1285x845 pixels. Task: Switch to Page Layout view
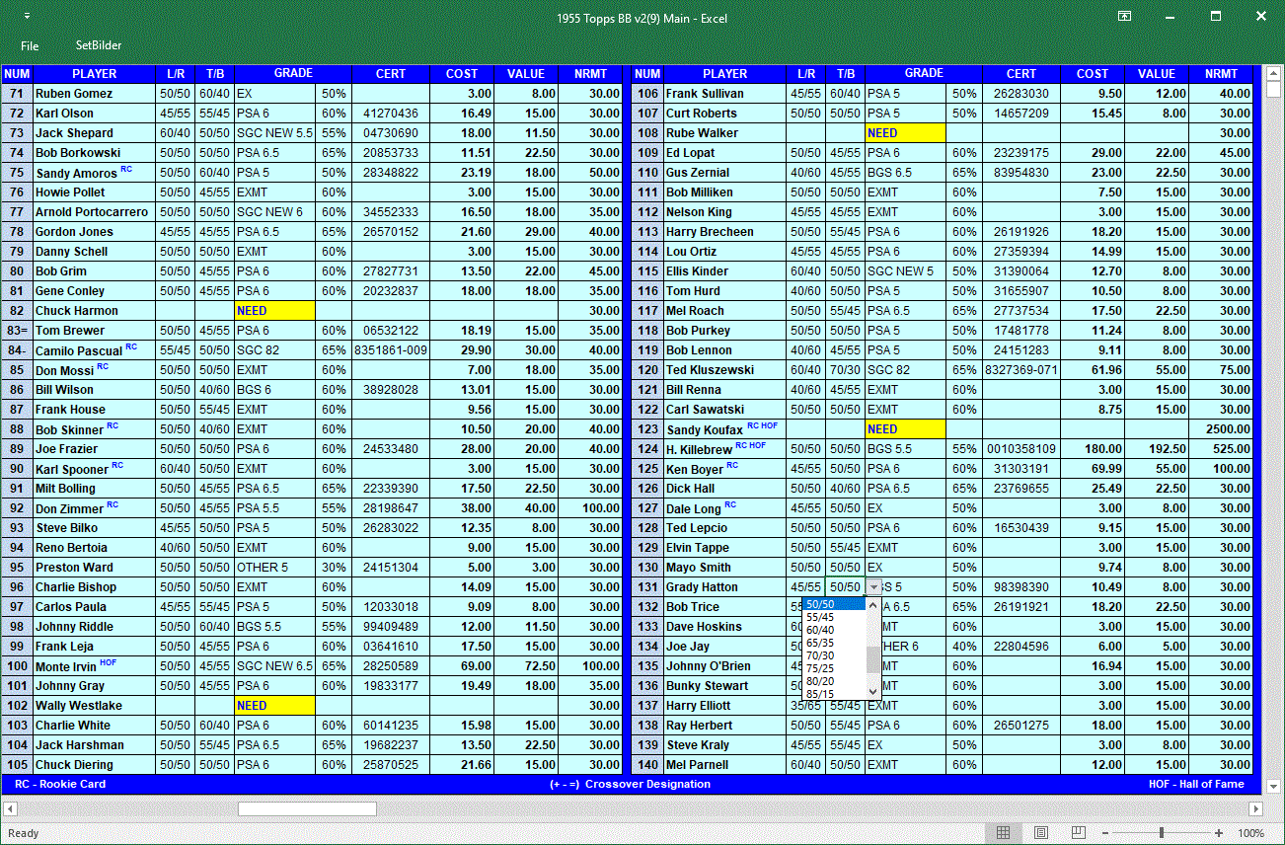click(x=1041, y=833)
